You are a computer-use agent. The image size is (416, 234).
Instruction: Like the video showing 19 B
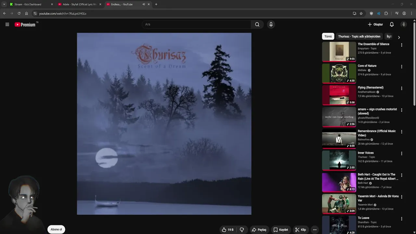tap(227, 230)
